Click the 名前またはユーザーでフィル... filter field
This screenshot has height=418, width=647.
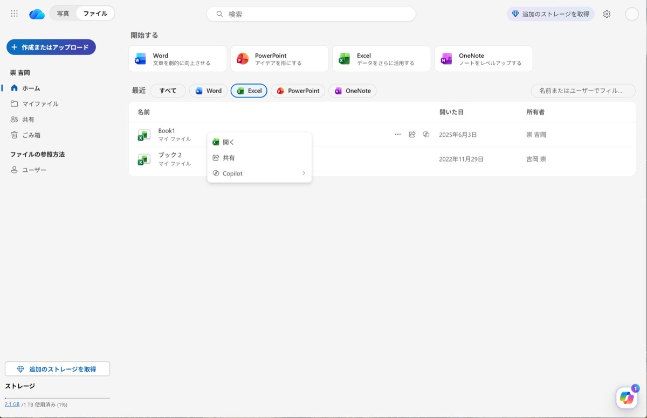(x=583, y=91)
